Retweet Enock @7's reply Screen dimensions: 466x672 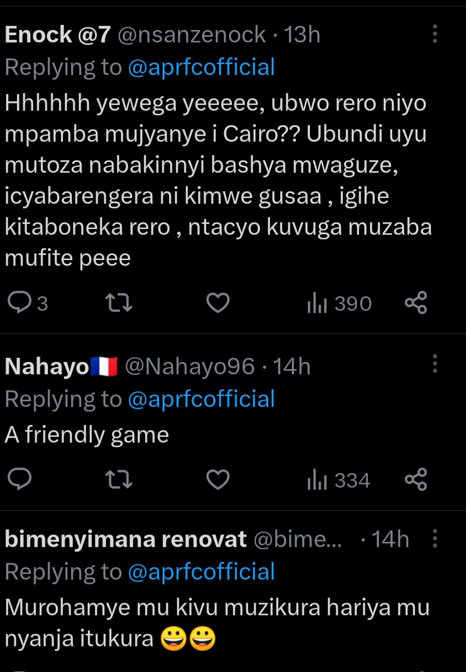click(x=119, y=303)
